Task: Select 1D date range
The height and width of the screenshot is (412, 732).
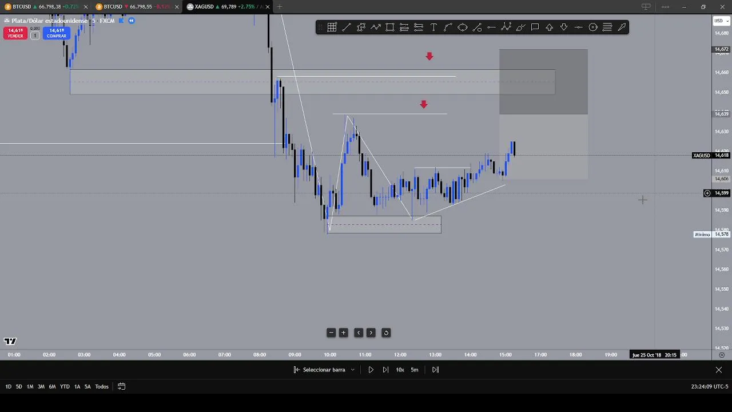Action: click(8, 387)
